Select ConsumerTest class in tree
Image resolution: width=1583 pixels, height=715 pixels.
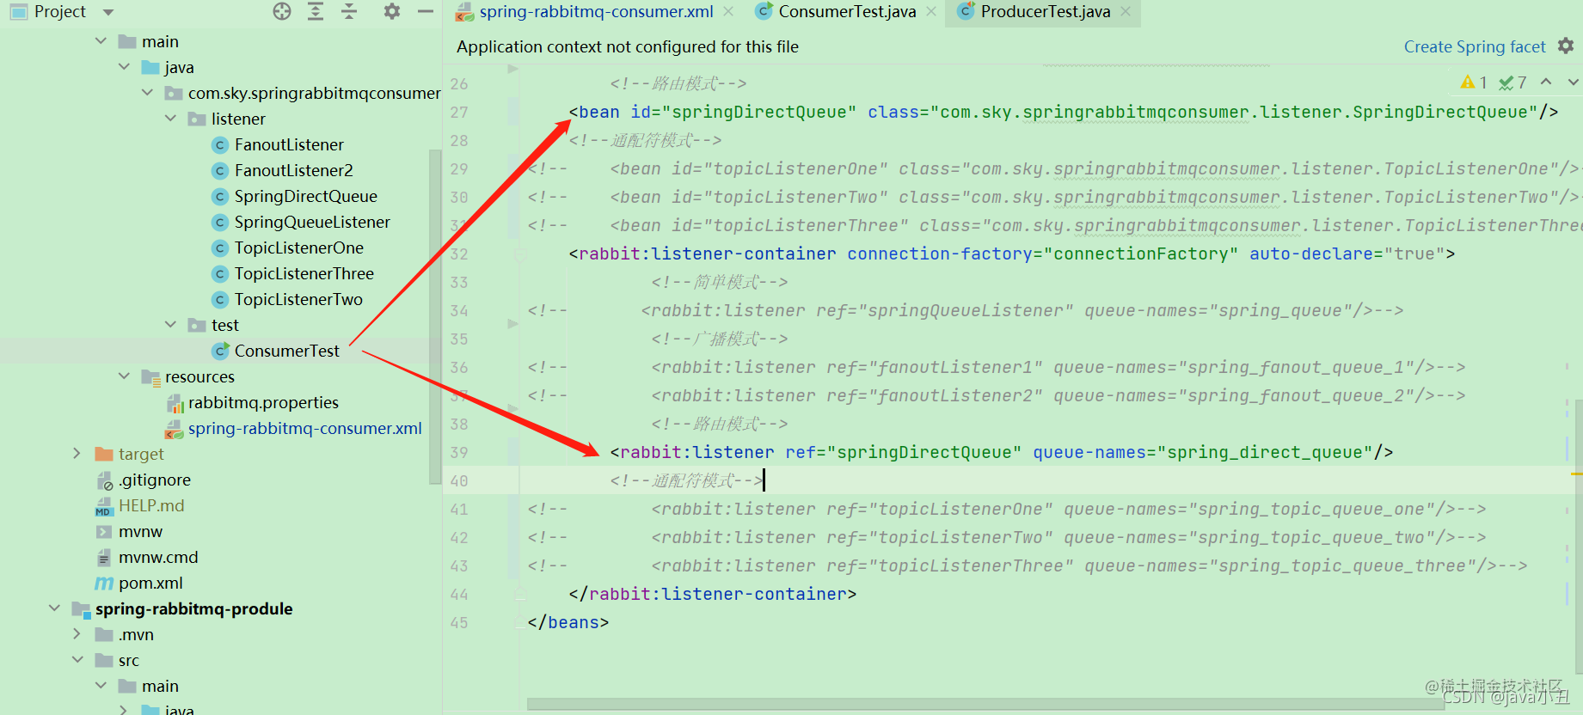(x=286, y=351)
